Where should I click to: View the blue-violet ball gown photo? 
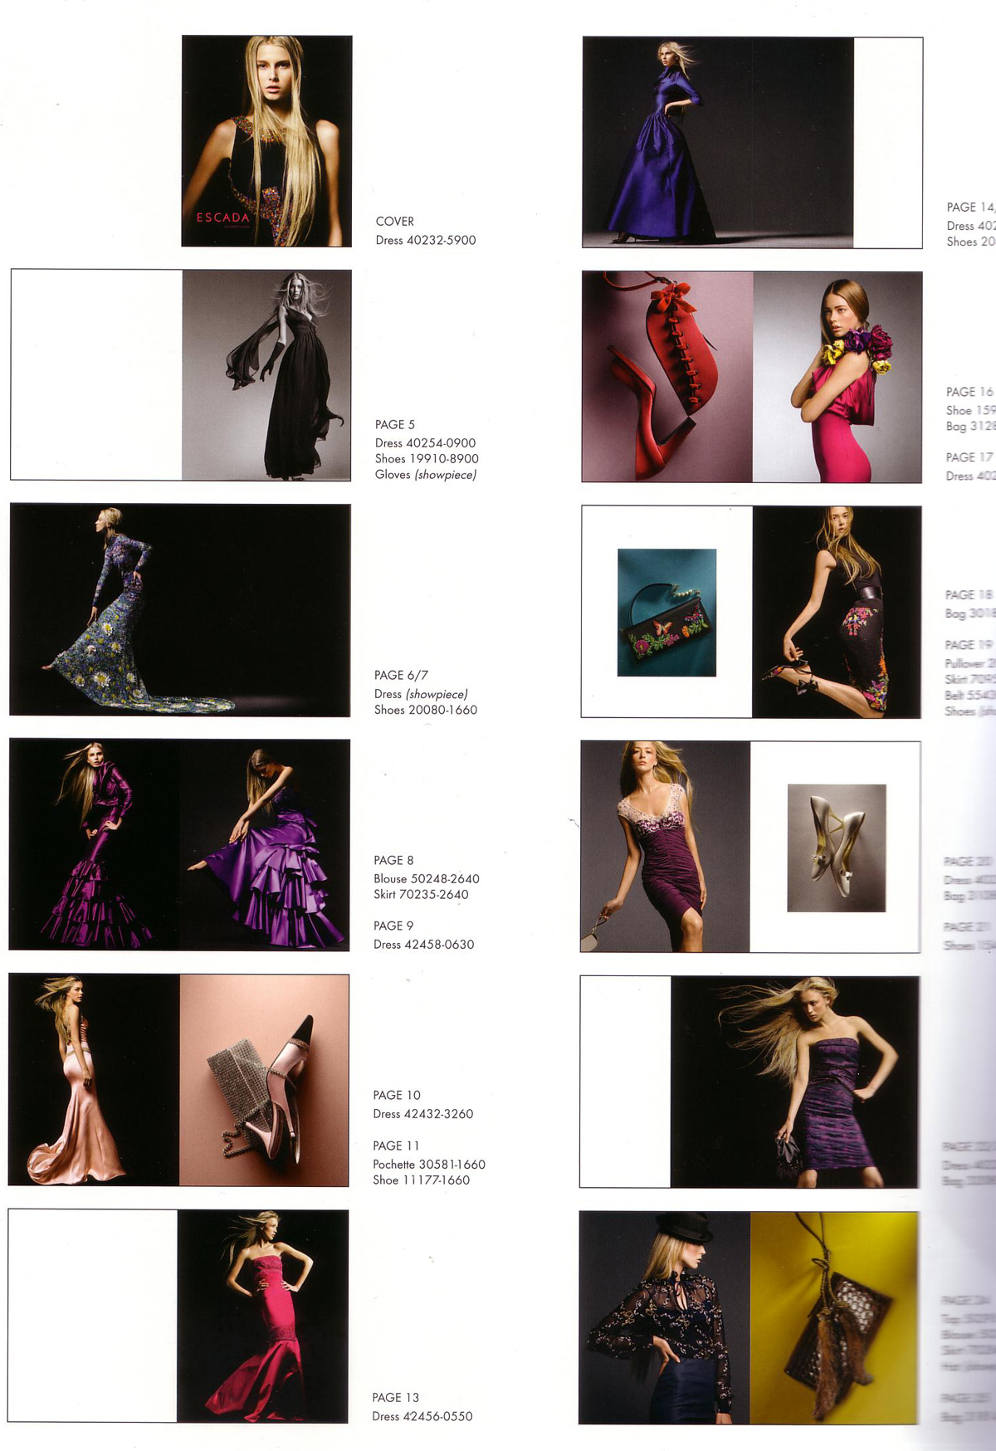pos(718,142)
